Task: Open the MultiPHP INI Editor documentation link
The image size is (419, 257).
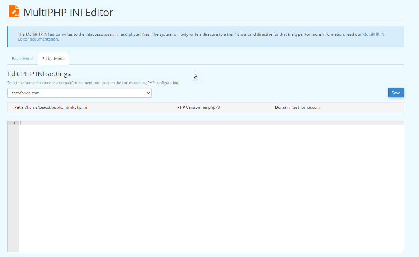Action: tap(374, 34)
